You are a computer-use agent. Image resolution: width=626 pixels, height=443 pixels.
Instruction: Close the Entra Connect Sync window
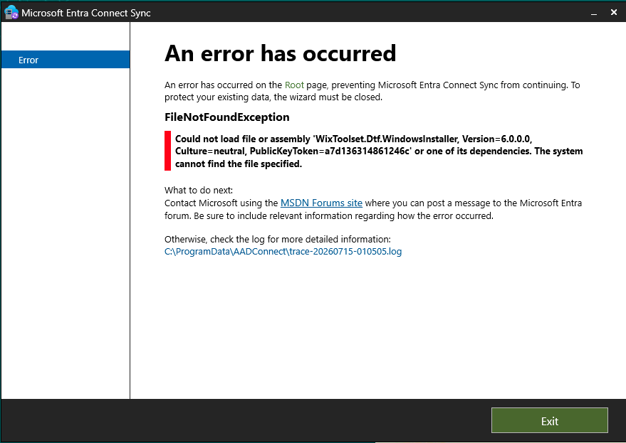[614, 13]
